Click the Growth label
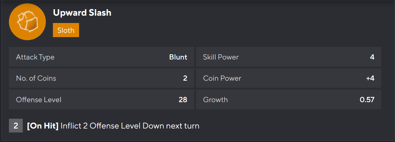Image resolution: width=395 pixels, height=142 pixels. 215,100
